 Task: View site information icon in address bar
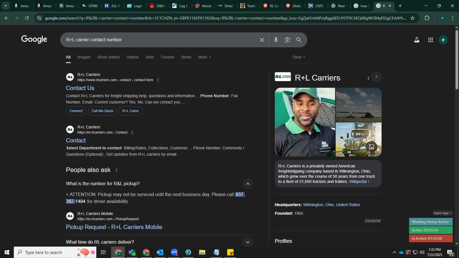(x=39, y=18)
